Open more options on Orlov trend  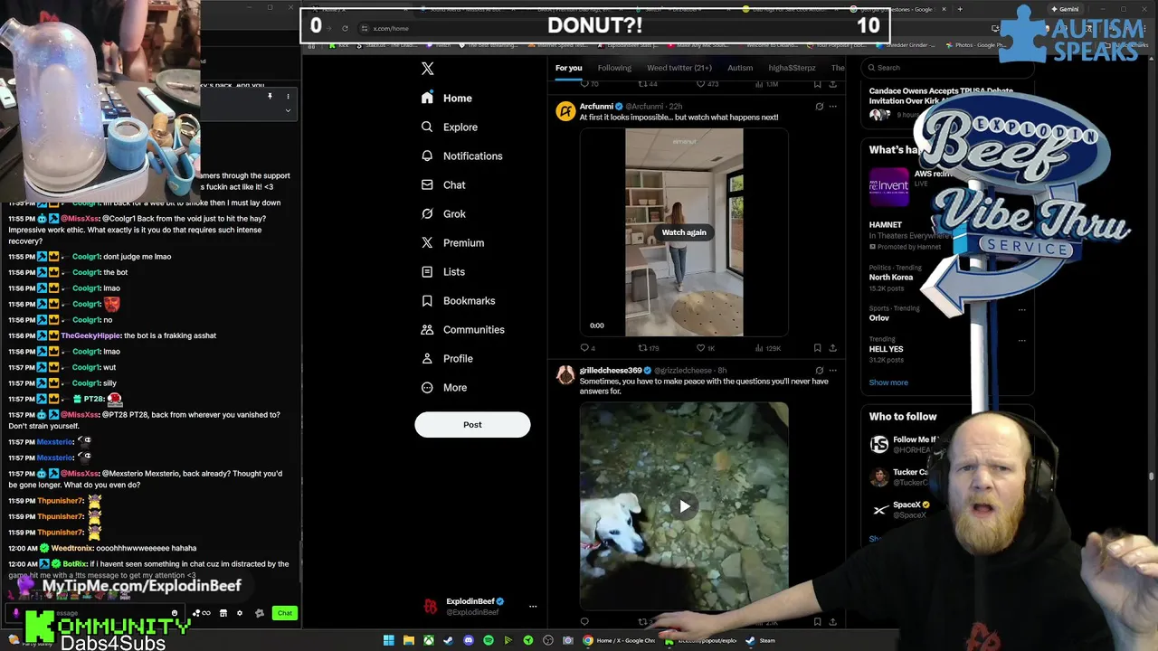coord(1022,309)
